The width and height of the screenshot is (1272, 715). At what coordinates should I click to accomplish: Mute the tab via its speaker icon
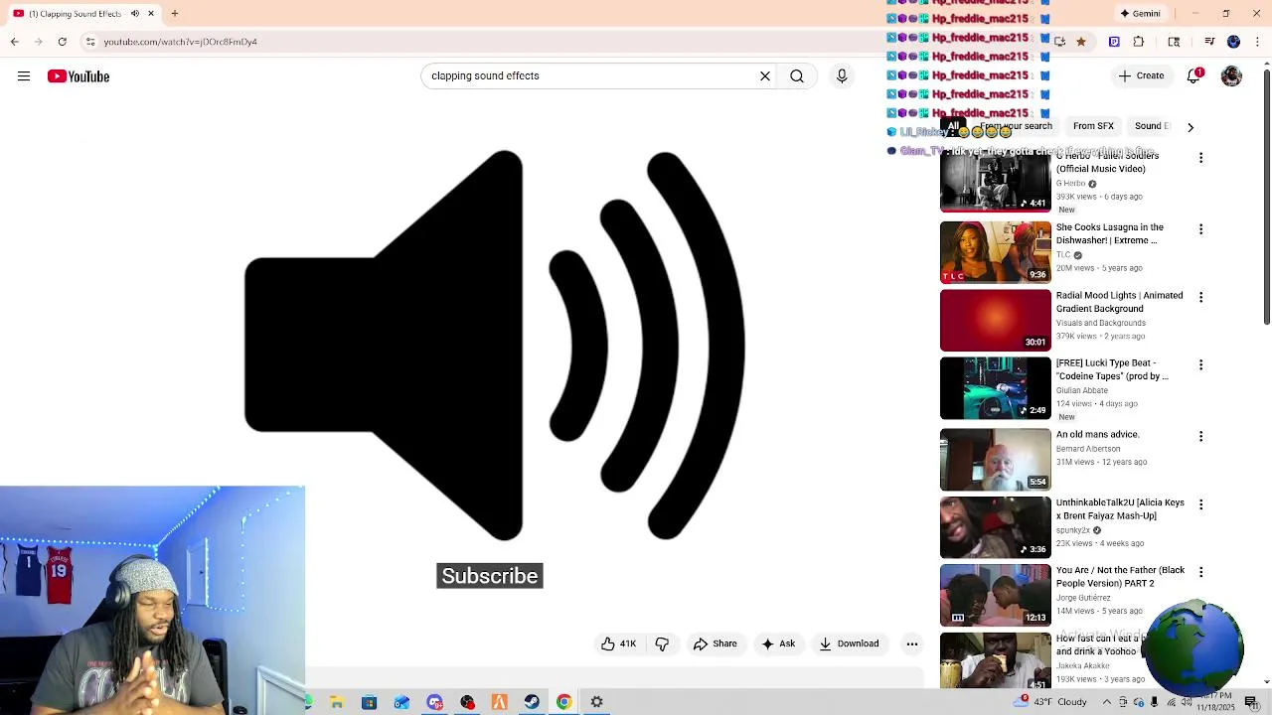[x=135, y=14]
